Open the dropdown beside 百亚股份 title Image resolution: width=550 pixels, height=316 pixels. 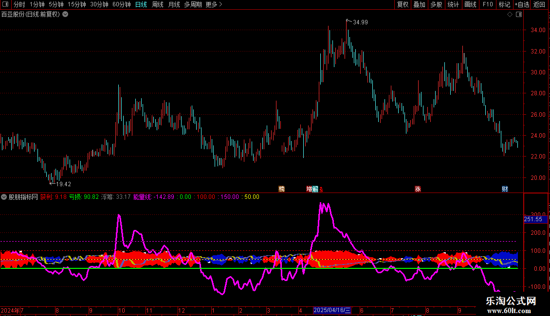click(x=65, y=15)
